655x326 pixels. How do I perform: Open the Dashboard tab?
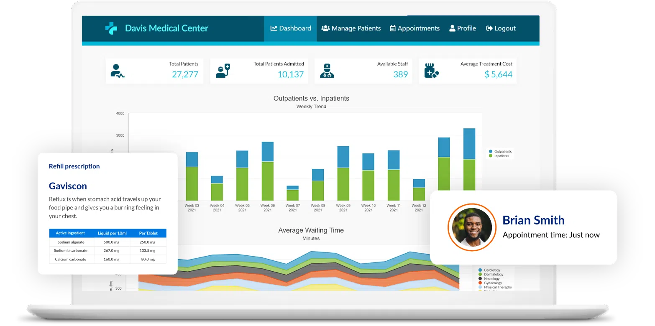tap(291, 28)
